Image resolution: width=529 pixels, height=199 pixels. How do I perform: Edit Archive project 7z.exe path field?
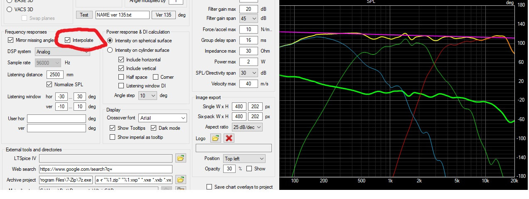click(66, 180)
